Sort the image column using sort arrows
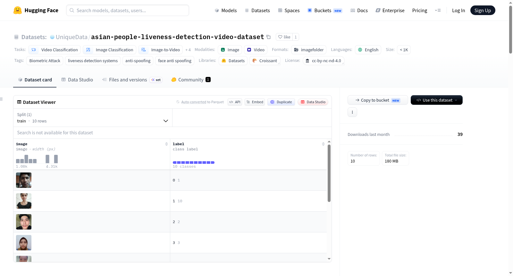513x276 pixels. click(x=166, y=144)
